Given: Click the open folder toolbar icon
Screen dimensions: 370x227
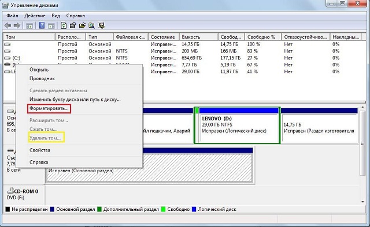Looking at the screenshot, I should (x=82, y=25).
